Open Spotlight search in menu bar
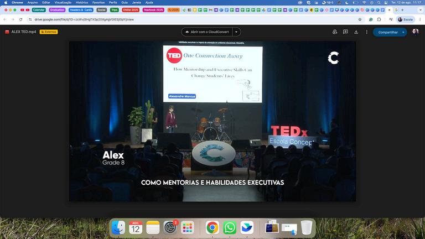The height and width of the screenshot is (239, 425). pos(379,2)
